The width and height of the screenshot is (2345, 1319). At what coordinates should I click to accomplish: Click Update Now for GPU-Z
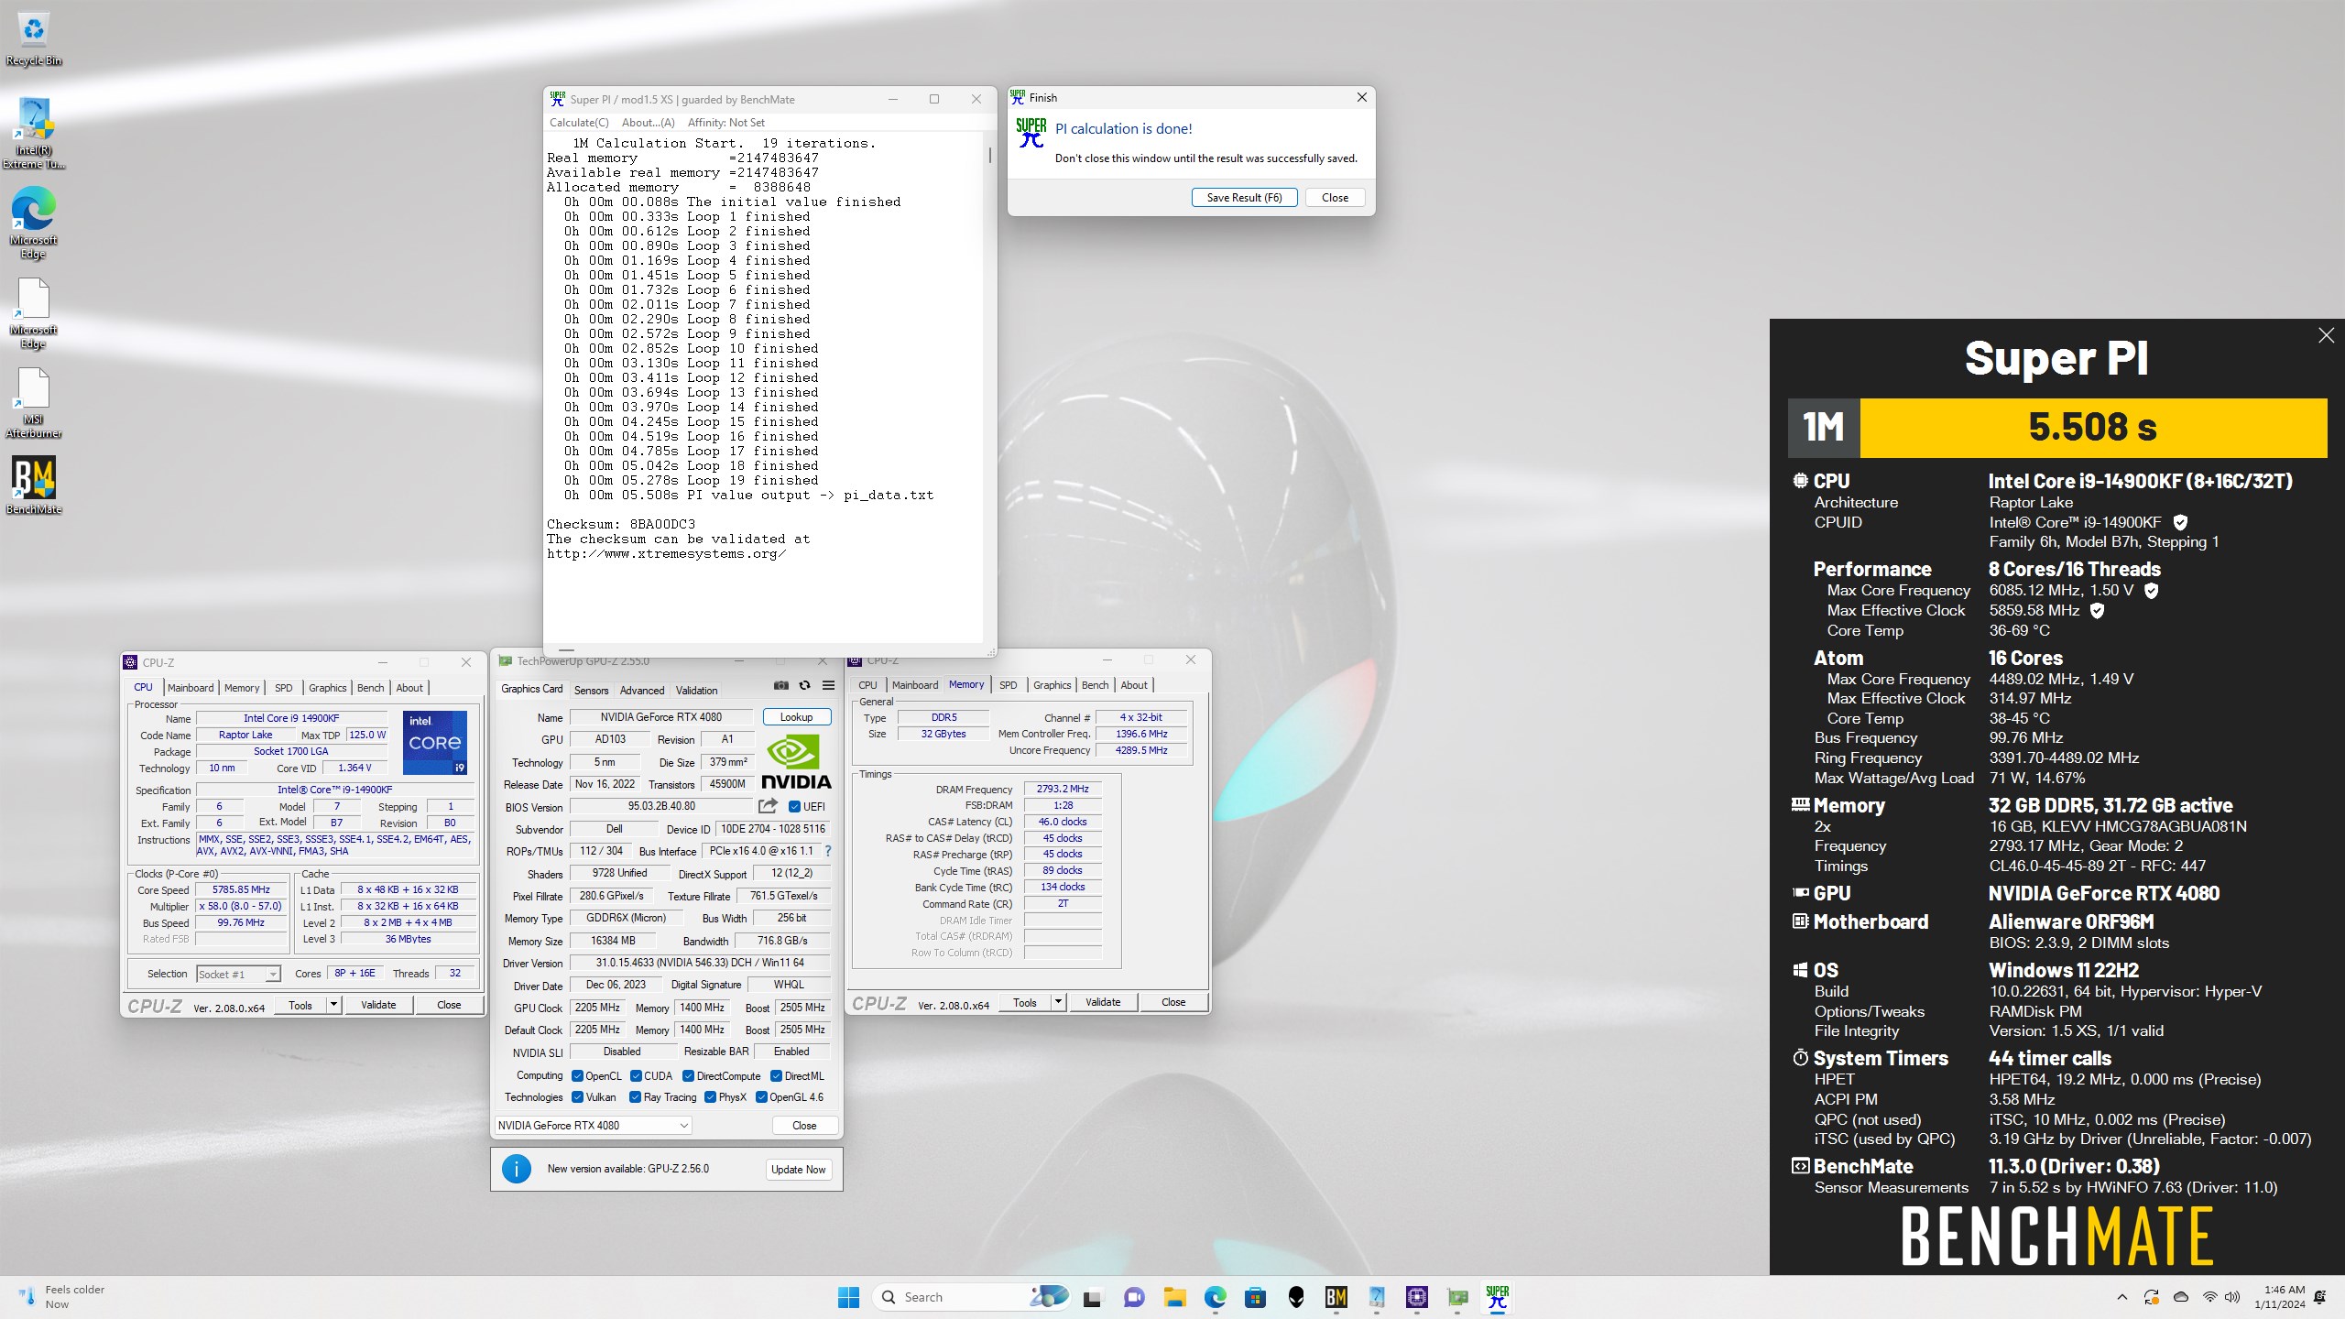798,1170
